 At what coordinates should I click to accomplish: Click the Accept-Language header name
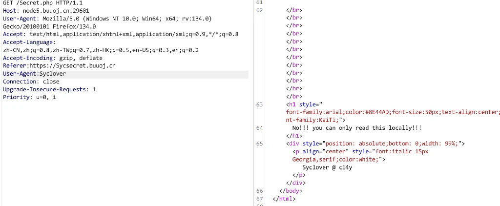pos(29,42)
